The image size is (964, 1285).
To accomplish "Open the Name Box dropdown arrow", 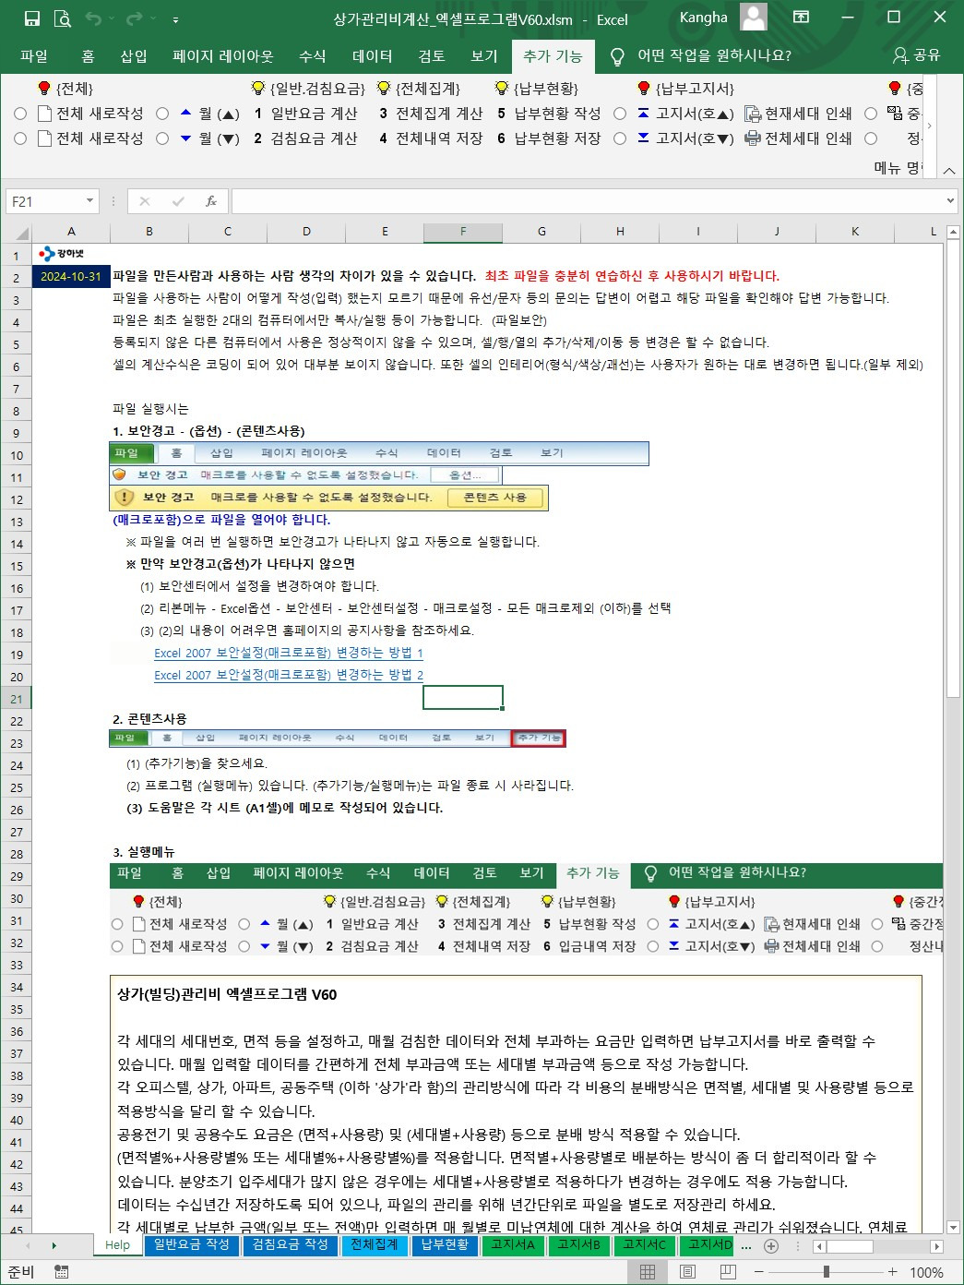I will 89,201.
